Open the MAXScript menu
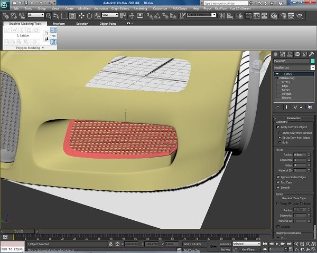 180,8
